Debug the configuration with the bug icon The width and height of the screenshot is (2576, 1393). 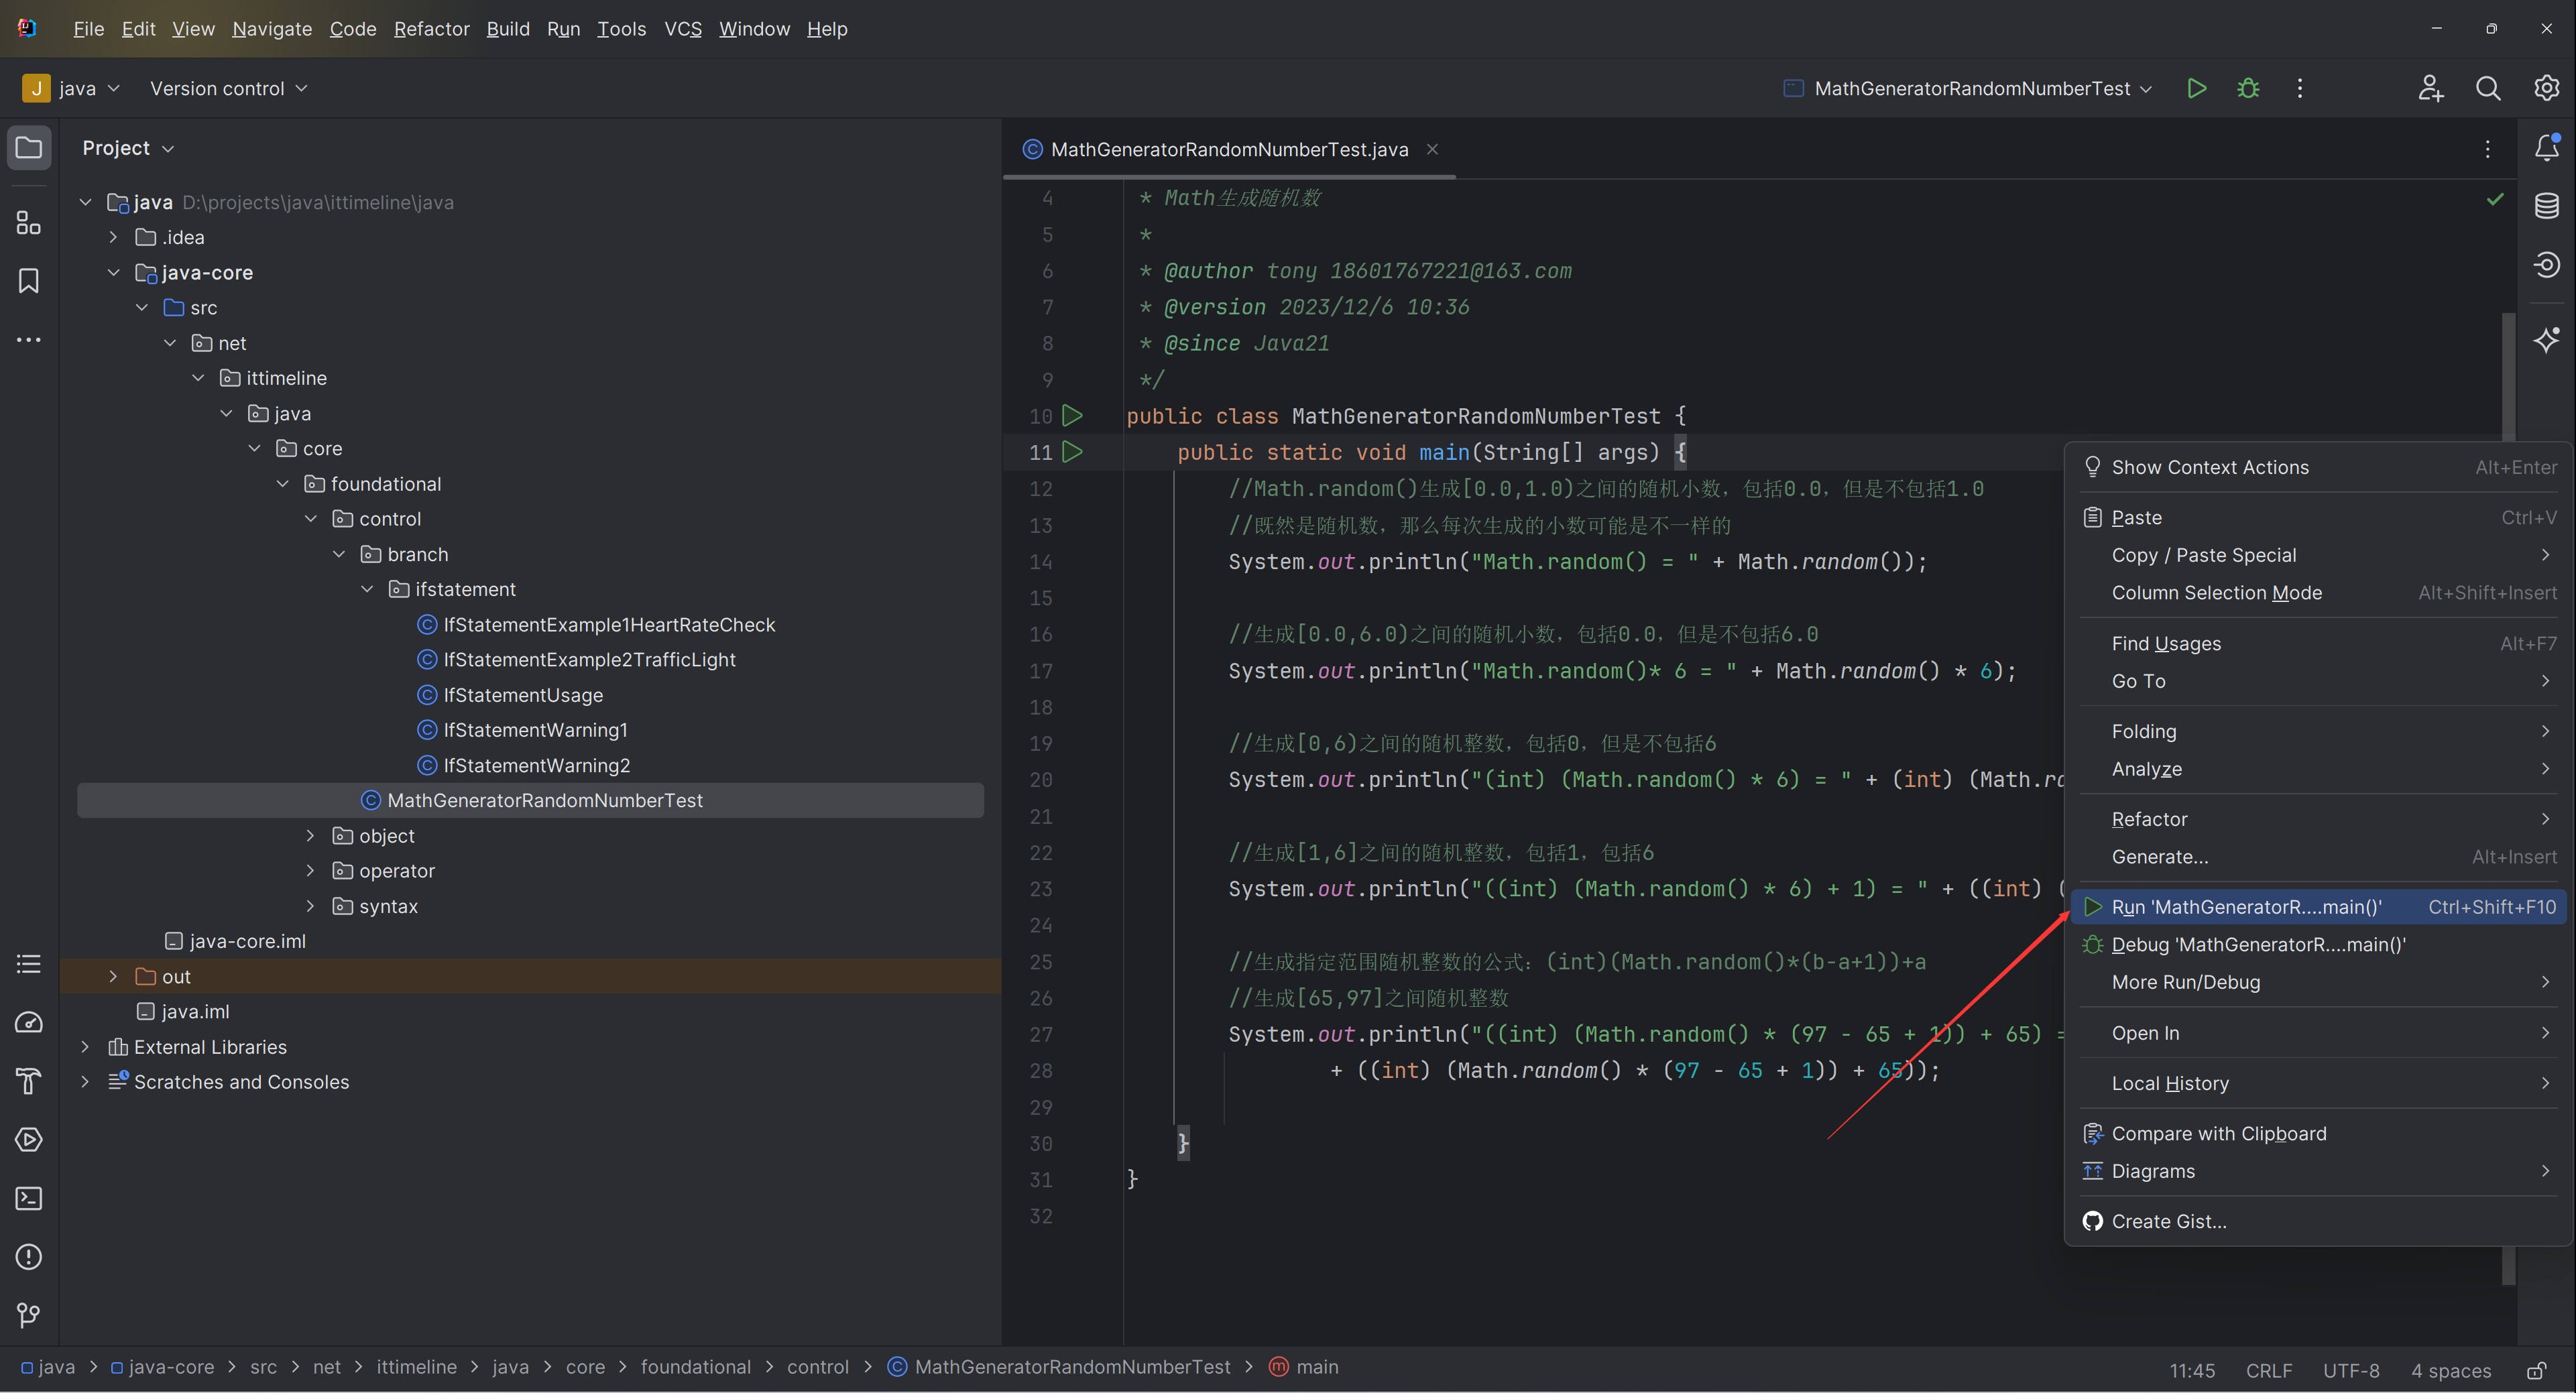tap(2248, 89)
